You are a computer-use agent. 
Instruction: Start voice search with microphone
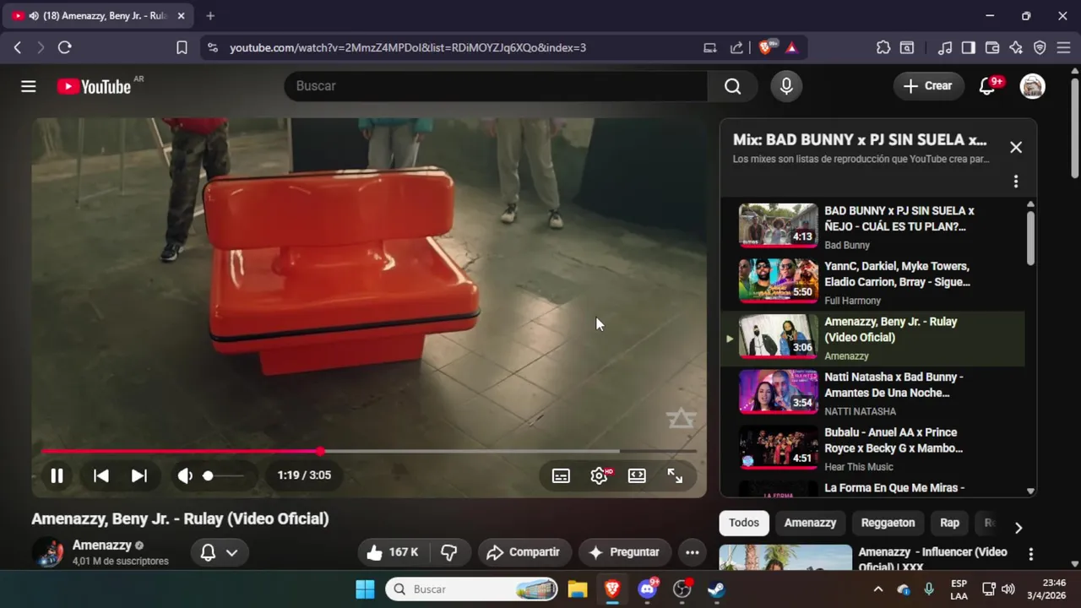(786, 86)
